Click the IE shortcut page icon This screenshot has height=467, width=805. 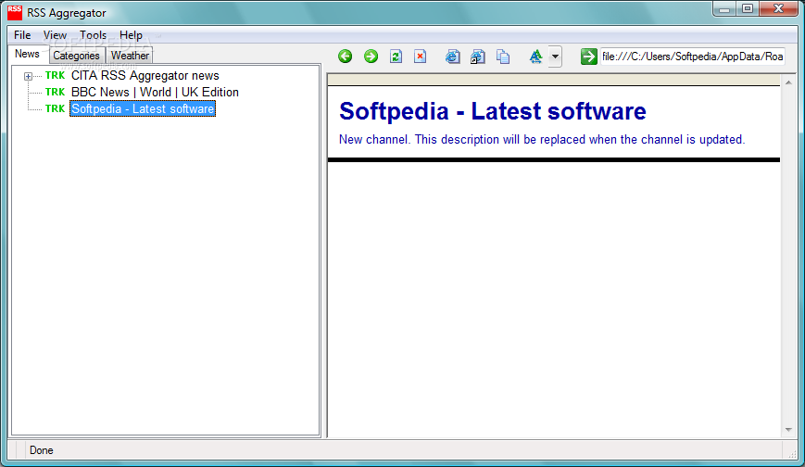tap(477, 57)
